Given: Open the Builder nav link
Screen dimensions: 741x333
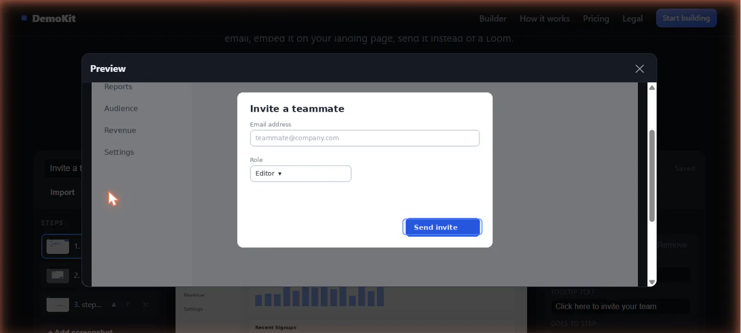Looking at the screenshot, I should [493, 19].
